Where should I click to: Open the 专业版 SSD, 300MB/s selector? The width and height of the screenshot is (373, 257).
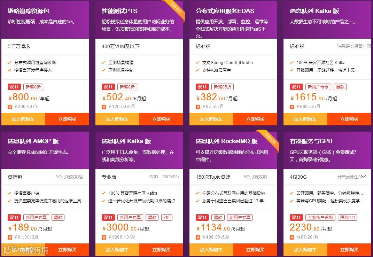tap(139, 177)
